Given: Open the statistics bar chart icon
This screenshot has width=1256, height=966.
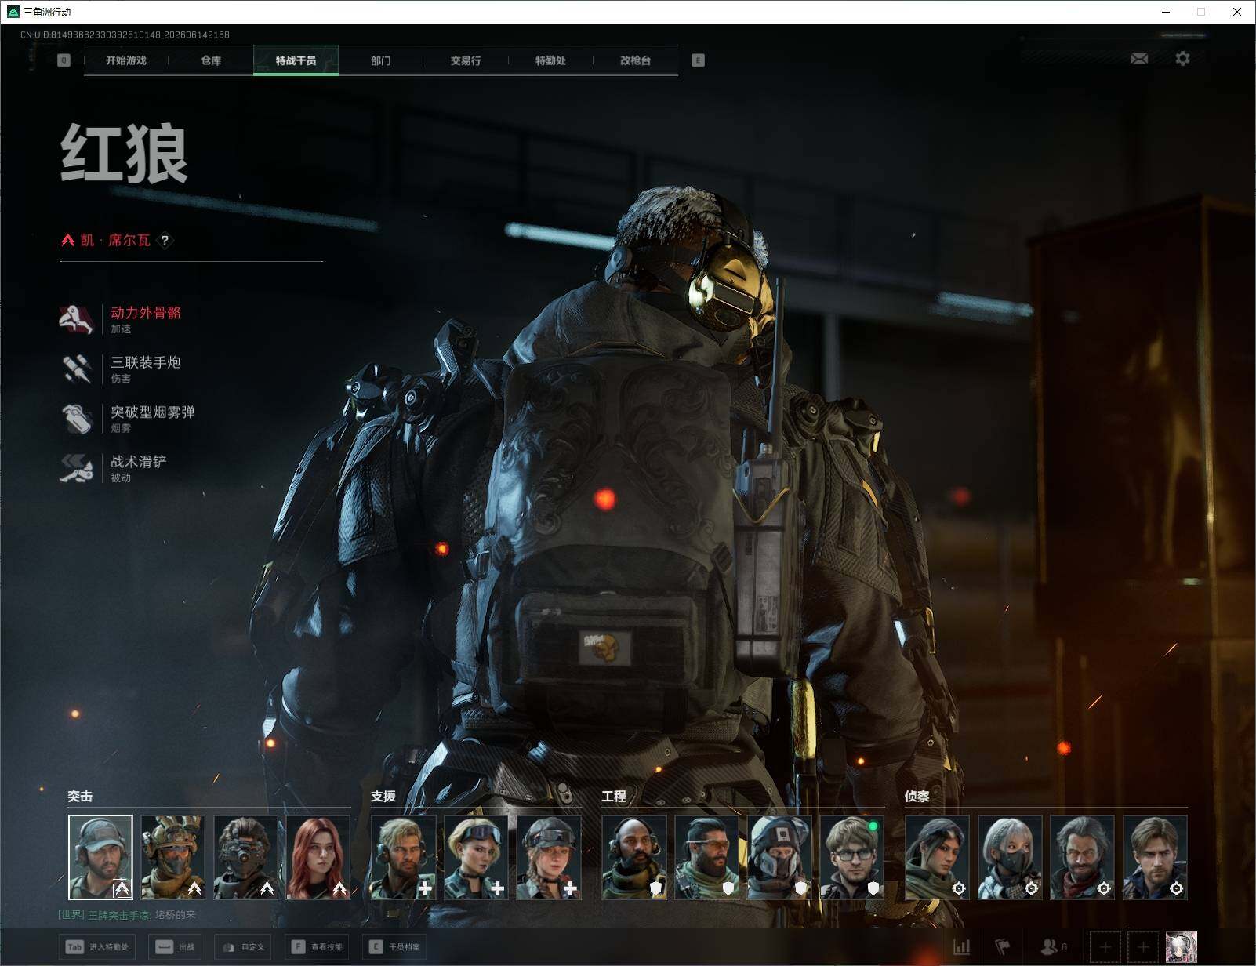Looking at the screenshot, I should pyautogui.click(x=961, y=947).
